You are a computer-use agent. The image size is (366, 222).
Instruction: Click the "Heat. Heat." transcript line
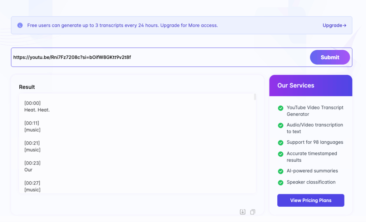coord(37,110)
